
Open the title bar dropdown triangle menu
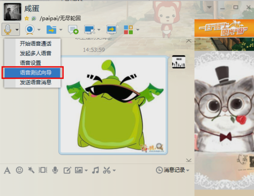[x=210, y=7]
